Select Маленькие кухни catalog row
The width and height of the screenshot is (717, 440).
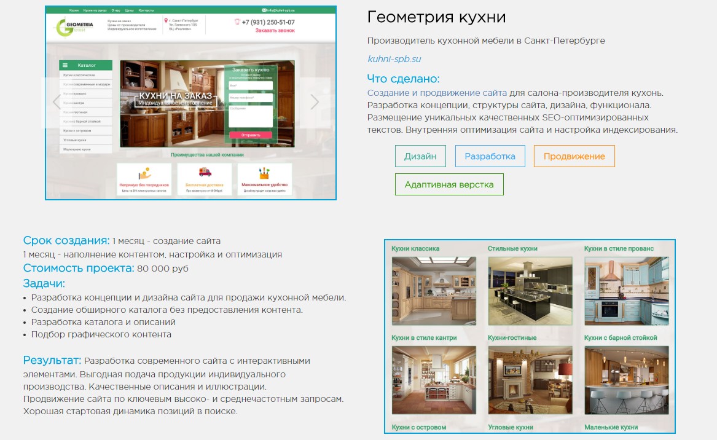85,149
